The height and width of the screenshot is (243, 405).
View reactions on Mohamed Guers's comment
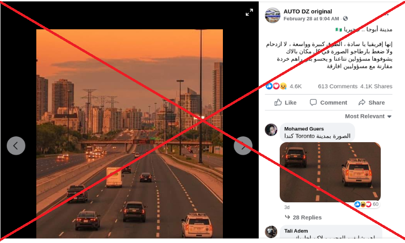[x=367, y=204]
